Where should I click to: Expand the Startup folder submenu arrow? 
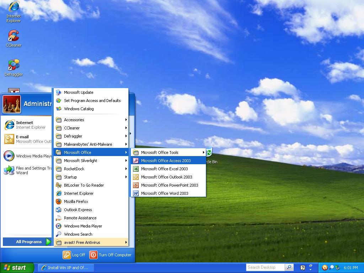coord(126,177)
